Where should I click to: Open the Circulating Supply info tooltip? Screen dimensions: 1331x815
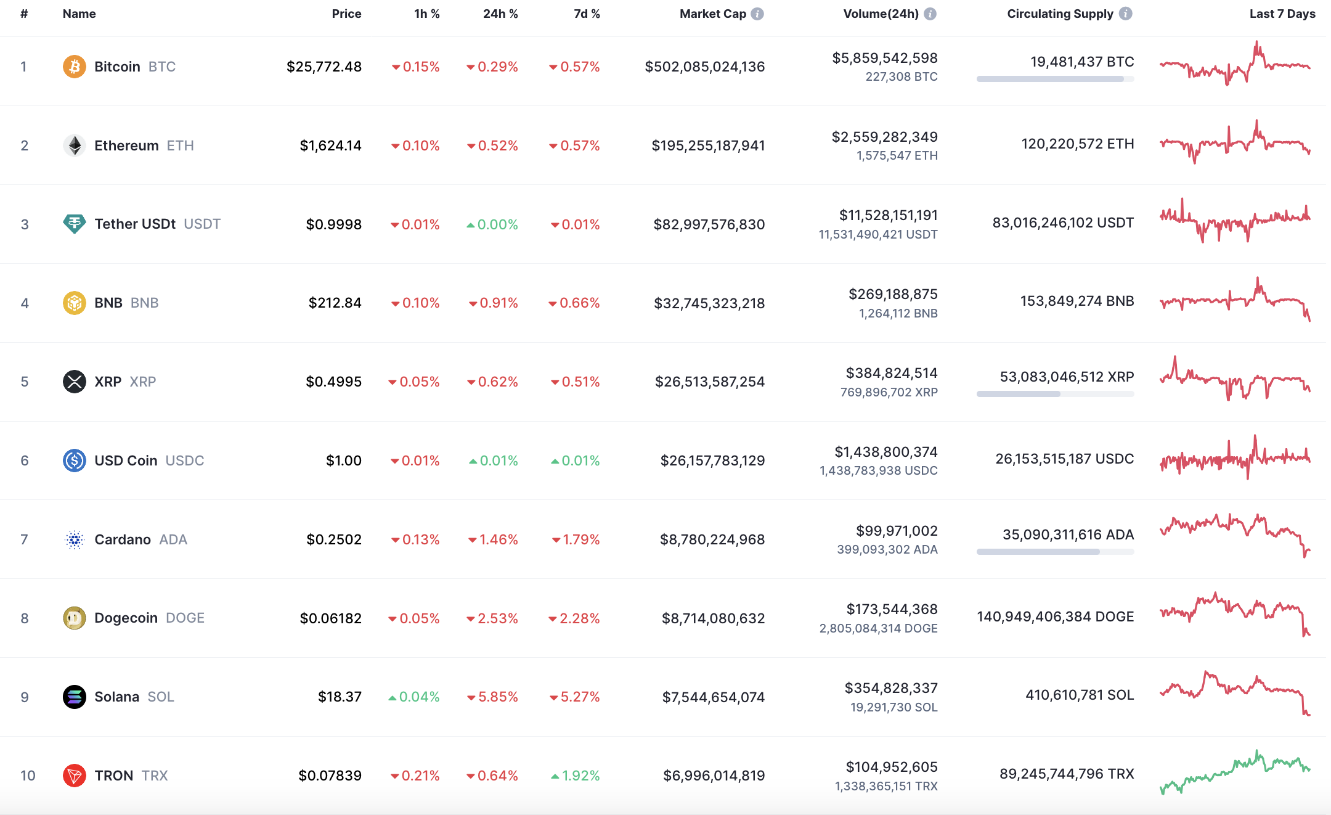[1126, 13]
